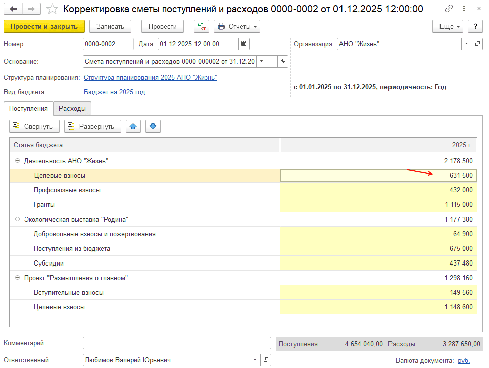Open the calendar picker for Дата field
The height and width of the screenshot is (368, 489).
pyautogui.click(x=244, y=44)
